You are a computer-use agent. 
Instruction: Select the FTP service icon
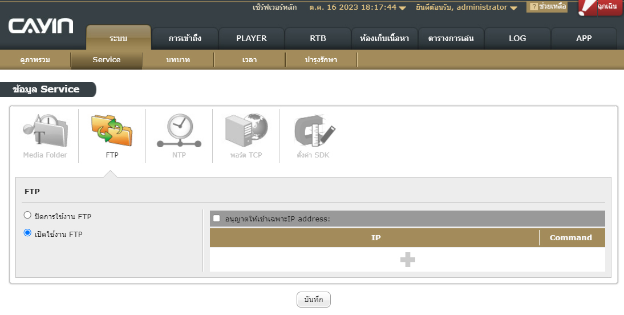(x=112, y=130)
